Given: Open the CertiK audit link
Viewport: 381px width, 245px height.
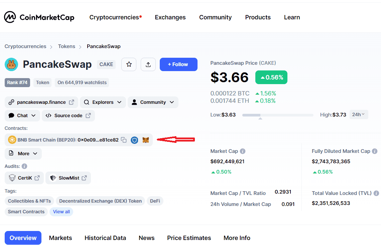Looking at the screenshot, I should (24, 178).
